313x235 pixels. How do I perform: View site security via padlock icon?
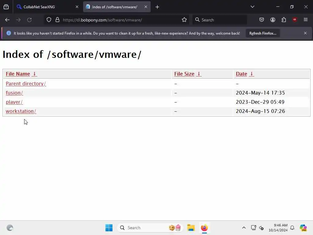[x=57, y=20]
